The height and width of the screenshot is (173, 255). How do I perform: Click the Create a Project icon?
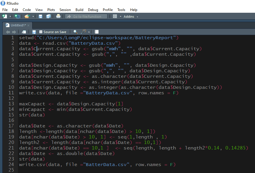pyautogui.click(x=17, y=16)
